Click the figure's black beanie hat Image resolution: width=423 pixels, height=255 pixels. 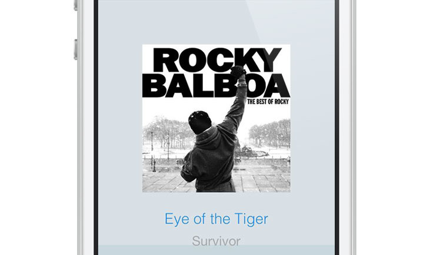tap(199, 122)
